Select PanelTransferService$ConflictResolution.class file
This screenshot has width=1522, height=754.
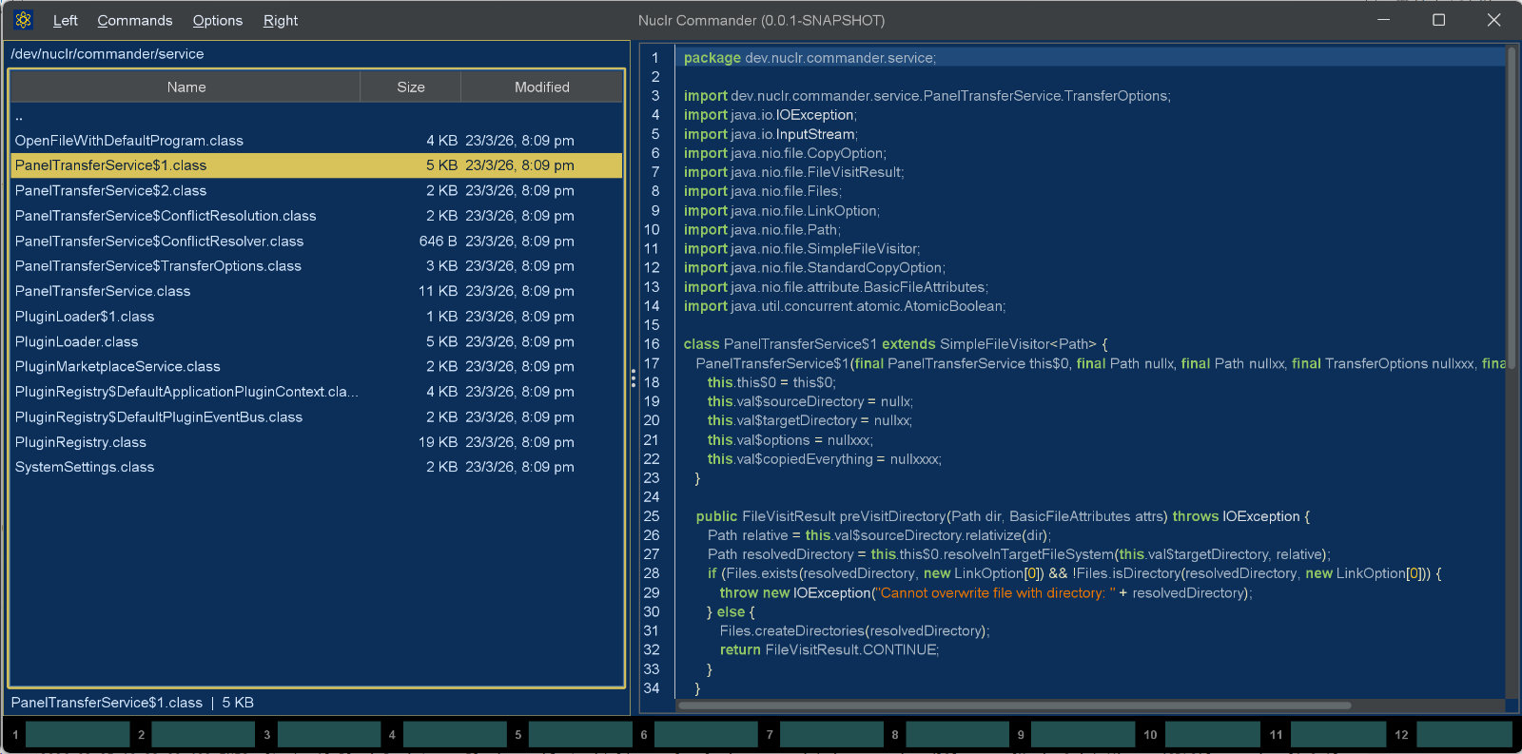point(317,216)
